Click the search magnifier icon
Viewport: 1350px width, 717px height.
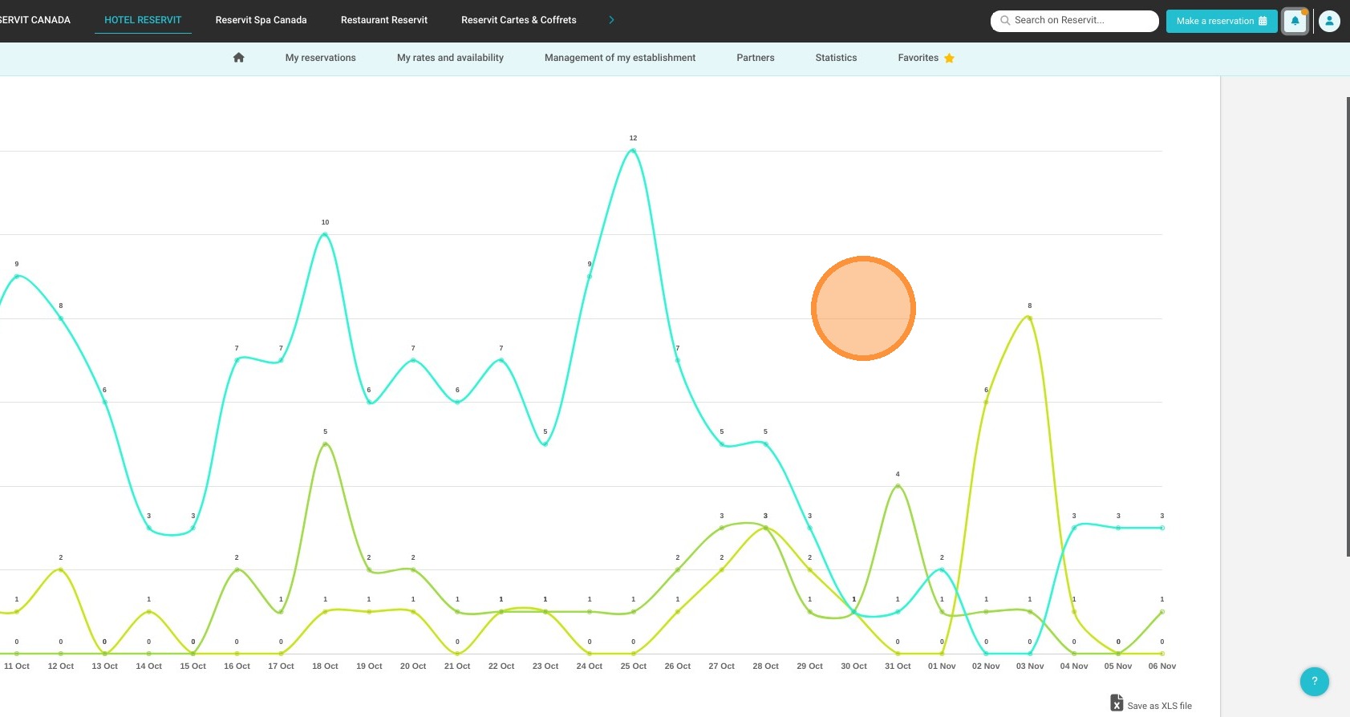pyautogui.click(x=1005, y=21)
